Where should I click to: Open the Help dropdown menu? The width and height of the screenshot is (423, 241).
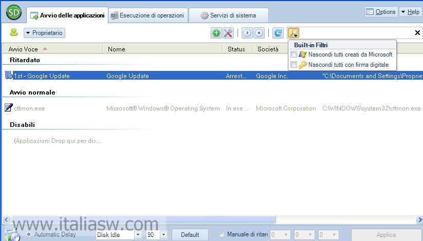click(410, 12)
